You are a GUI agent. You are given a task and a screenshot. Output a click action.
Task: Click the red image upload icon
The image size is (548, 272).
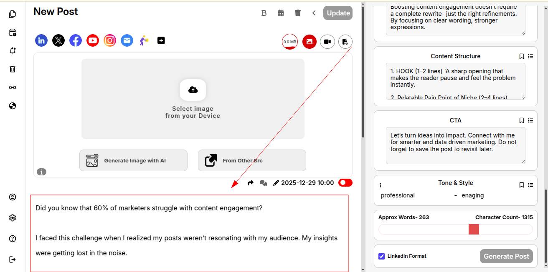[310, 42]
